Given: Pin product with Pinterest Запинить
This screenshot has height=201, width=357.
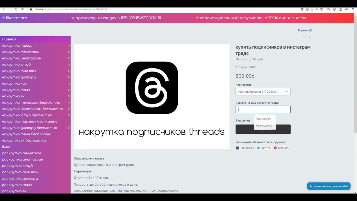Looking at the screenshot, I should [x=281, y=148].
